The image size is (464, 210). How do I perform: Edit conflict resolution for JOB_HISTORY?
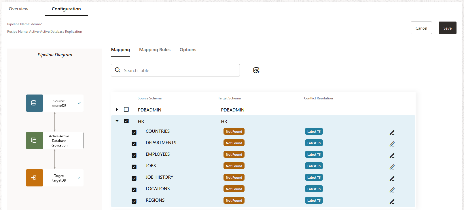pyautogui.click(x=392, y=178)
